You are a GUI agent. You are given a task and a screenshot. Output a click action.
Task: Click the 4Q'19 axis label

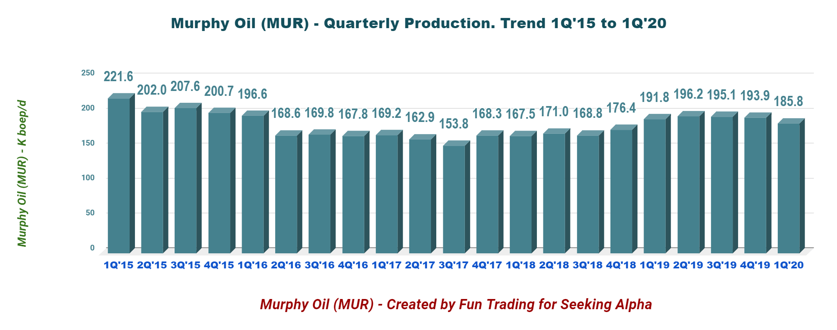pos(755,265)
